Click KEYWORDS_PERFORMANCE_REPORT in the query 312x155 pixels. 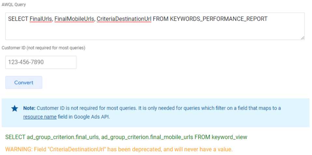pyautogui.click(x=219, y=19)
